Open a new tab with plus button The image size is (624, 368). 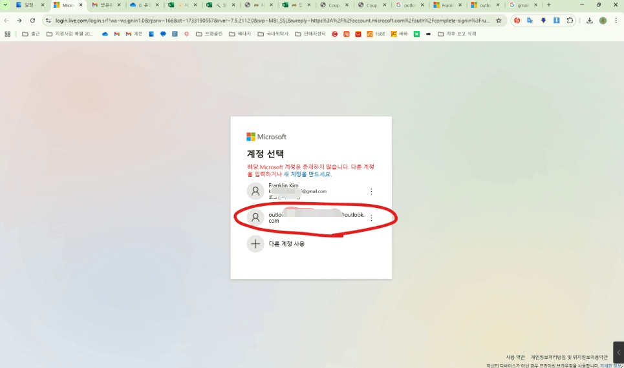(549, 5)
